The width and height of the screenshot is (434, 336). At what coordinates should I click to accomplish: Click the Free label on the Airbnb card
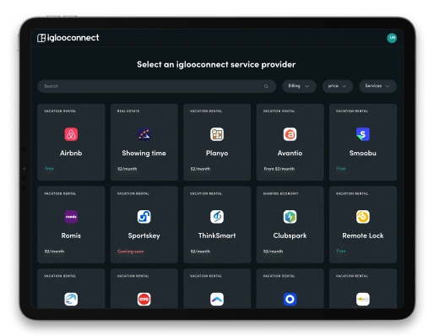click(49, 169)
